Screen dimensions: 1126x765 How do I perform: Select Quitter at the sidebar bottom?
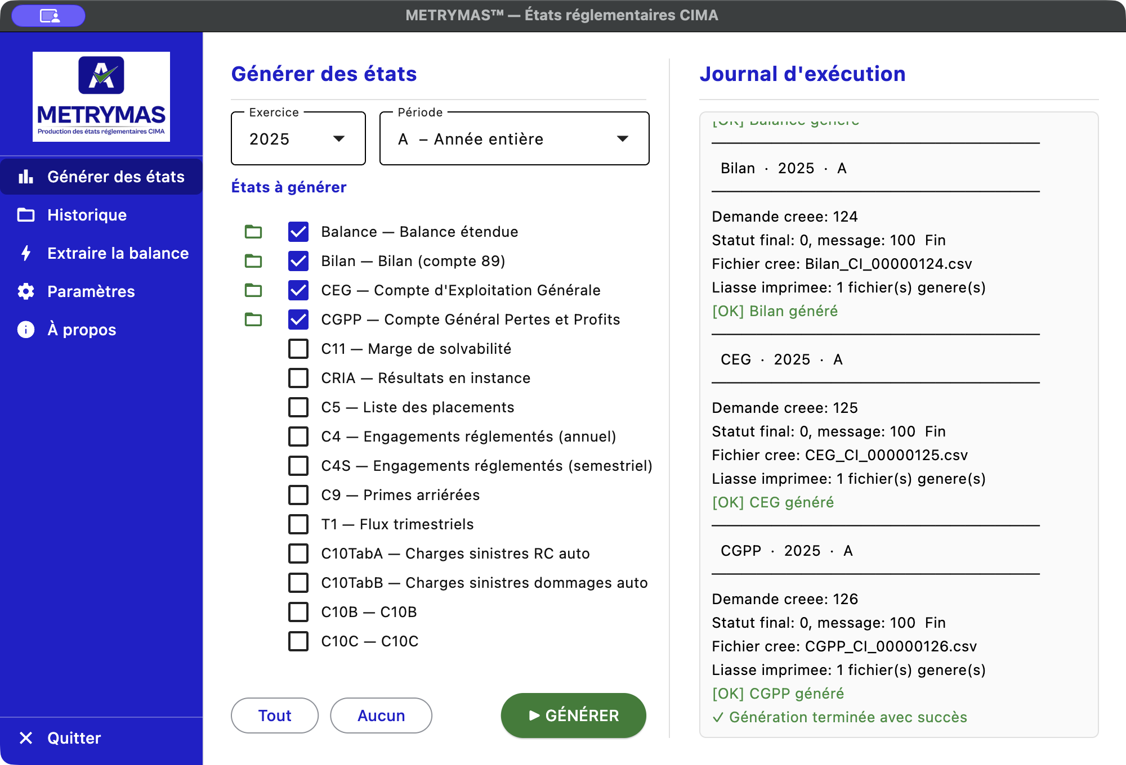(101, 738)
